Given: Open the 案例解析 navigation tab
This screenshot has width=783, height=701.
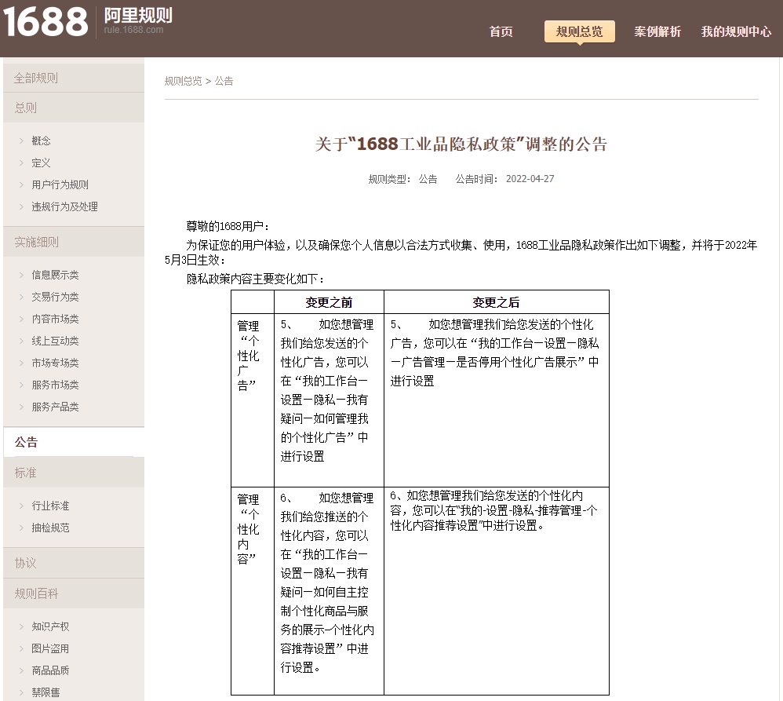Looking at the screenshot, I should [657, 31].
